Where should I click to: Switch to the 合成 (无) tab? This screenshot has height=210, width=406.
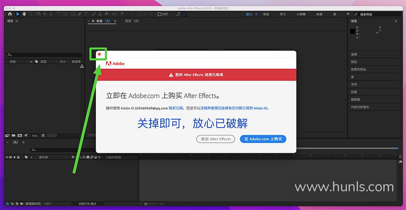tap(103, 21)
